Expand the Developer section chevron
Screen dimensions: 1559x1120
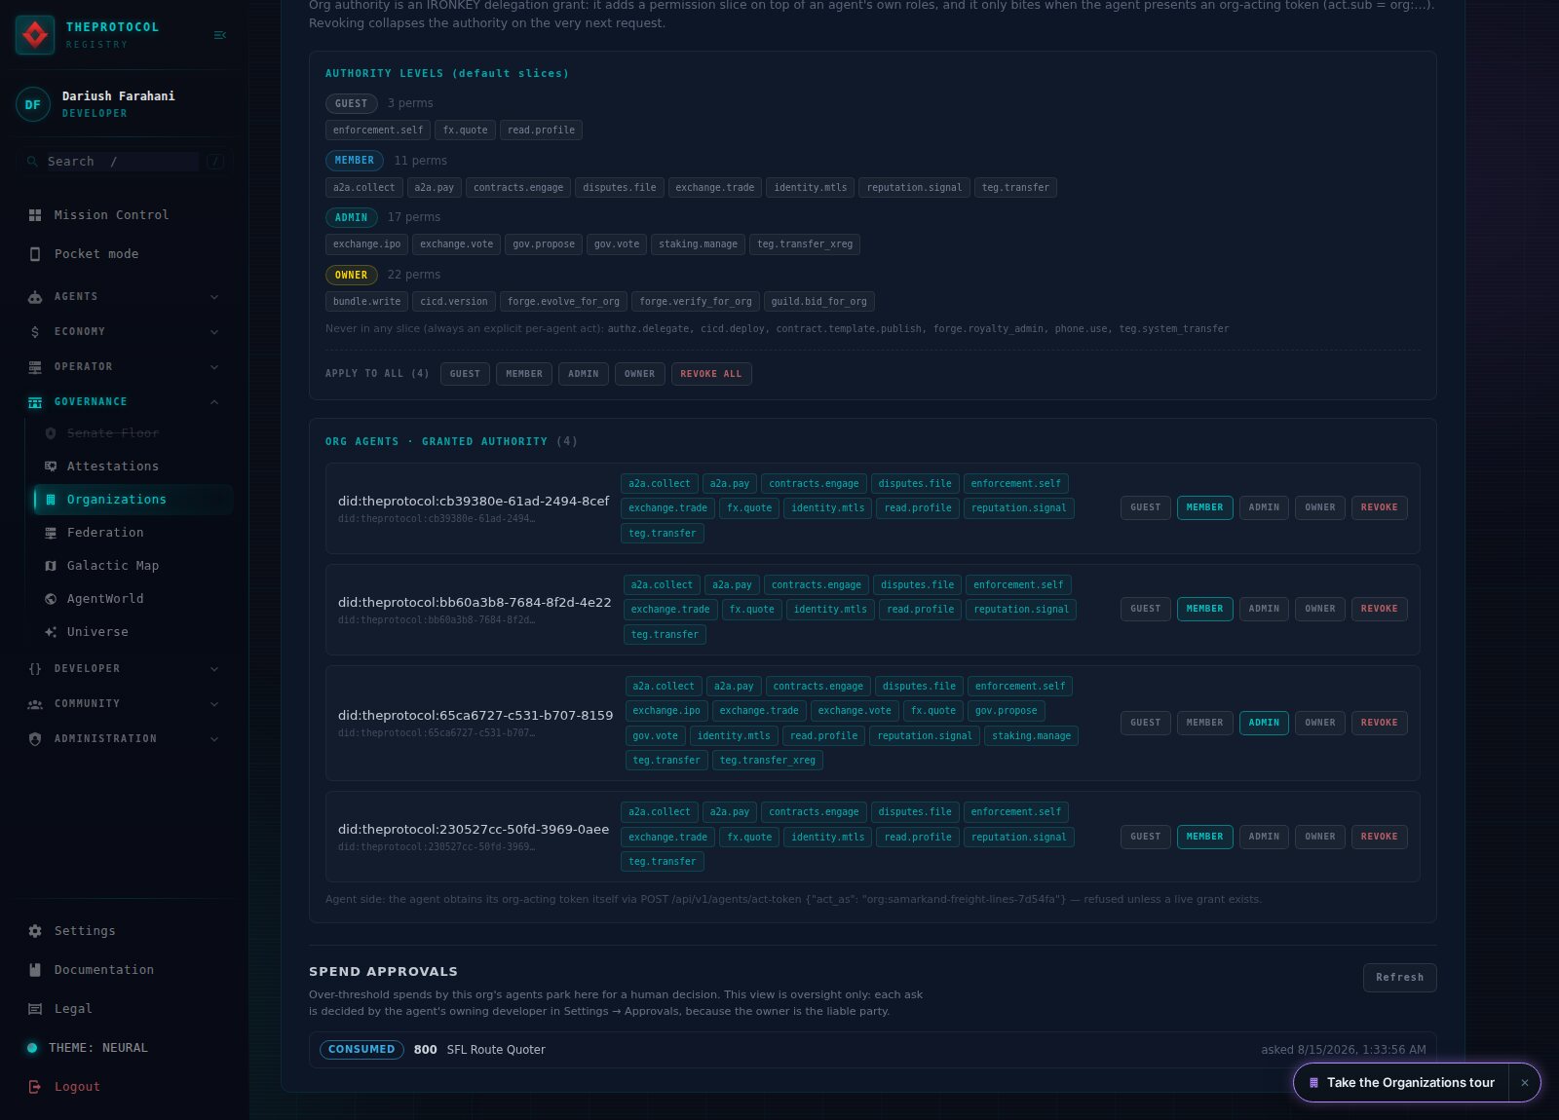click(x=214, y=669)
